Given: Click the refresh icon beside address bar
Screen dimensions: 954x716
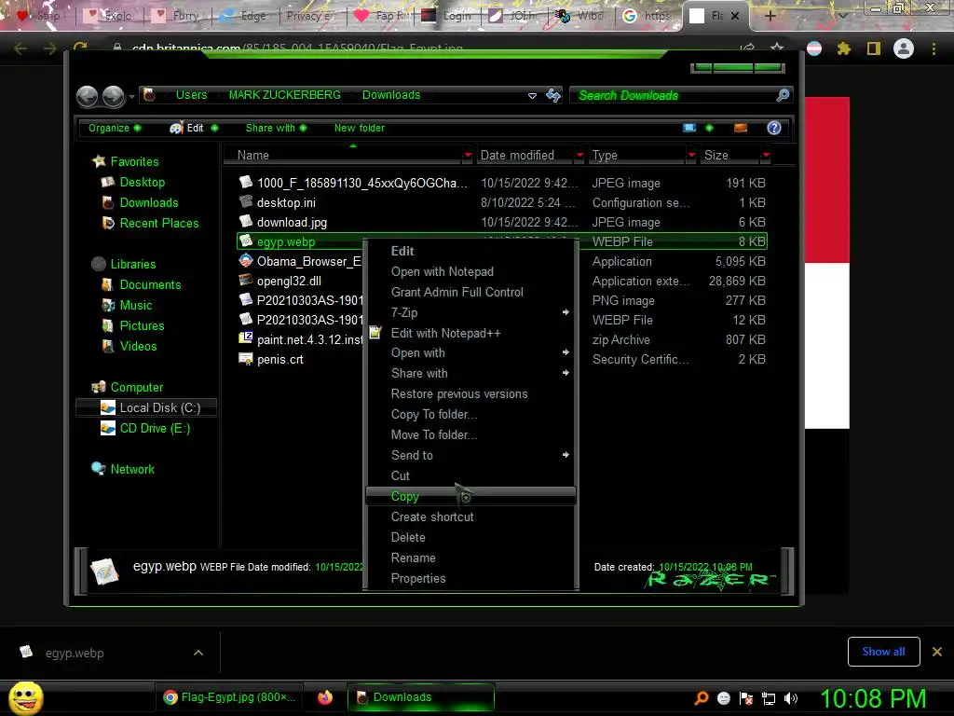Looking at the screenshot, I should [x=553, y=95].
